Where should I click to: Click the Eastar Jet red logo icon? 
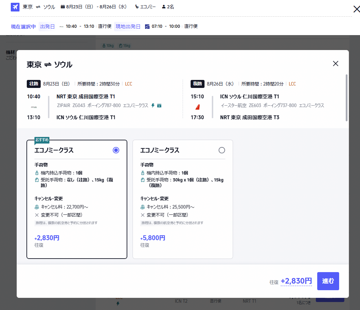[198, 107]
